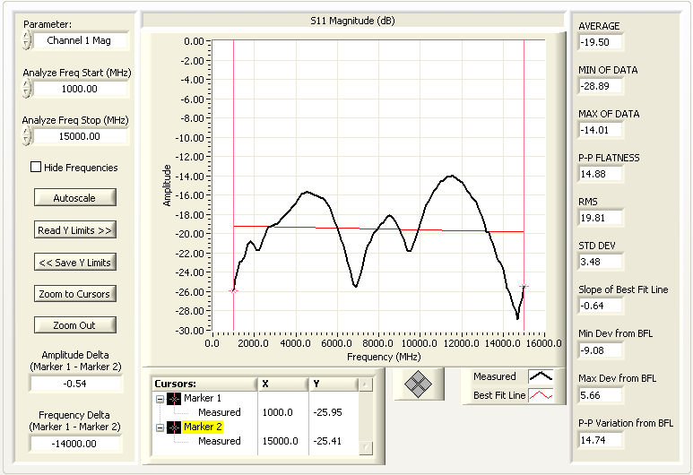Click the Best Fit Line legend label
The image size is (693, 475).
[x=499, y=395]
